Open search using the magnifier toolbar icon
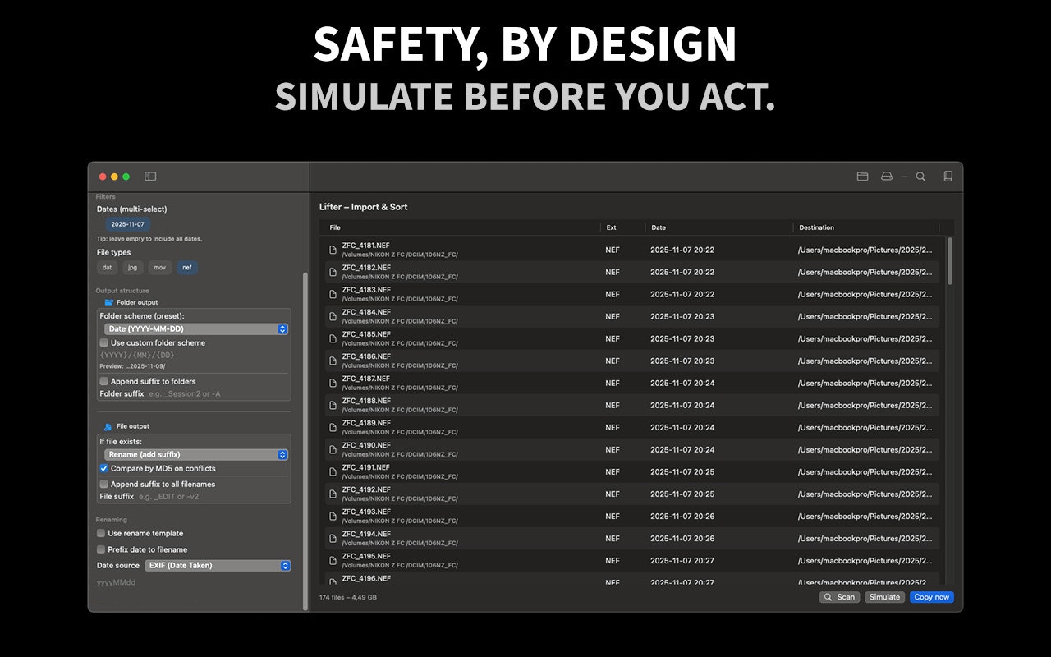 (x=920, y=176)
